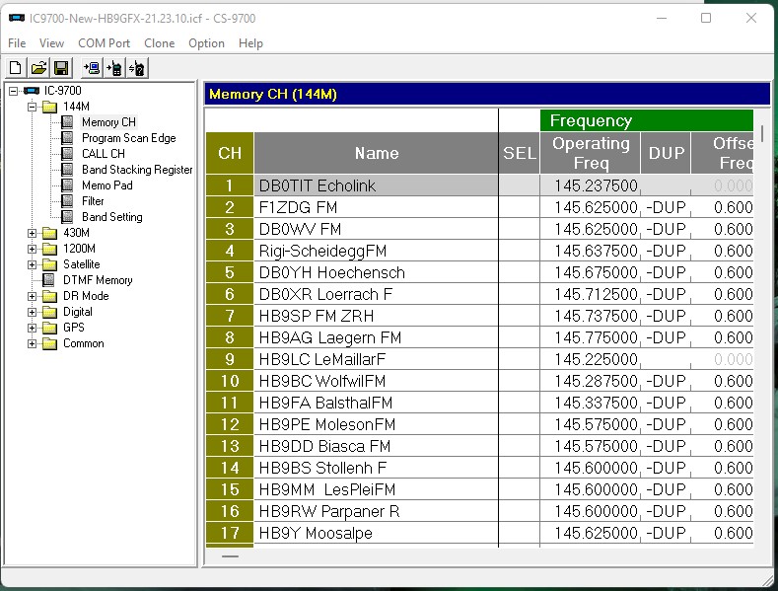Viewport: 778px width, 591px height.
Task: Expand the DR Mode tree node
Action: point(33,297)
